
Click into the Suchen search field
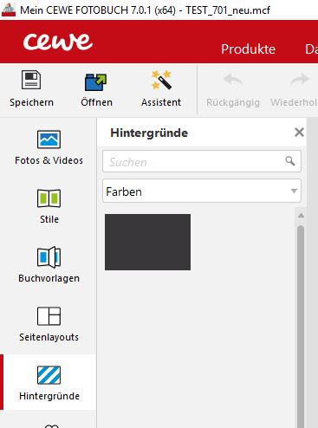coord(202,161)
